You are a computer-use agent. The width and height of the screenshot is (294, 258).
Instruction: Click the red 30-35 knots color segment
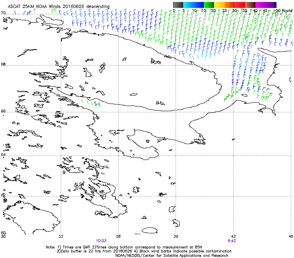[x=240, y=5]
